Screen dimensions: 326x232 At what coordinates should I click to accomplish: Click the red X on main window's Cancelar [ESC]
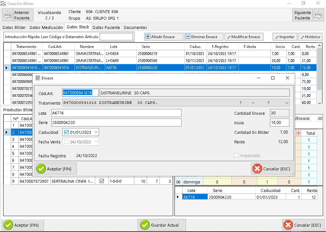point(288,225)
